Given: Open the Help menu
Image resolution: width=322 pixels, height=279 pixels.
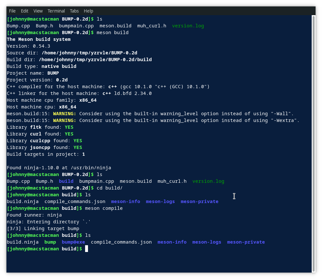Looking at the screenshot, I should pos(88,11).
